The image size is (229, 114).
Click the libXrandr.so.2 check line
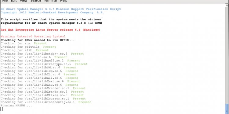[42, 92]
